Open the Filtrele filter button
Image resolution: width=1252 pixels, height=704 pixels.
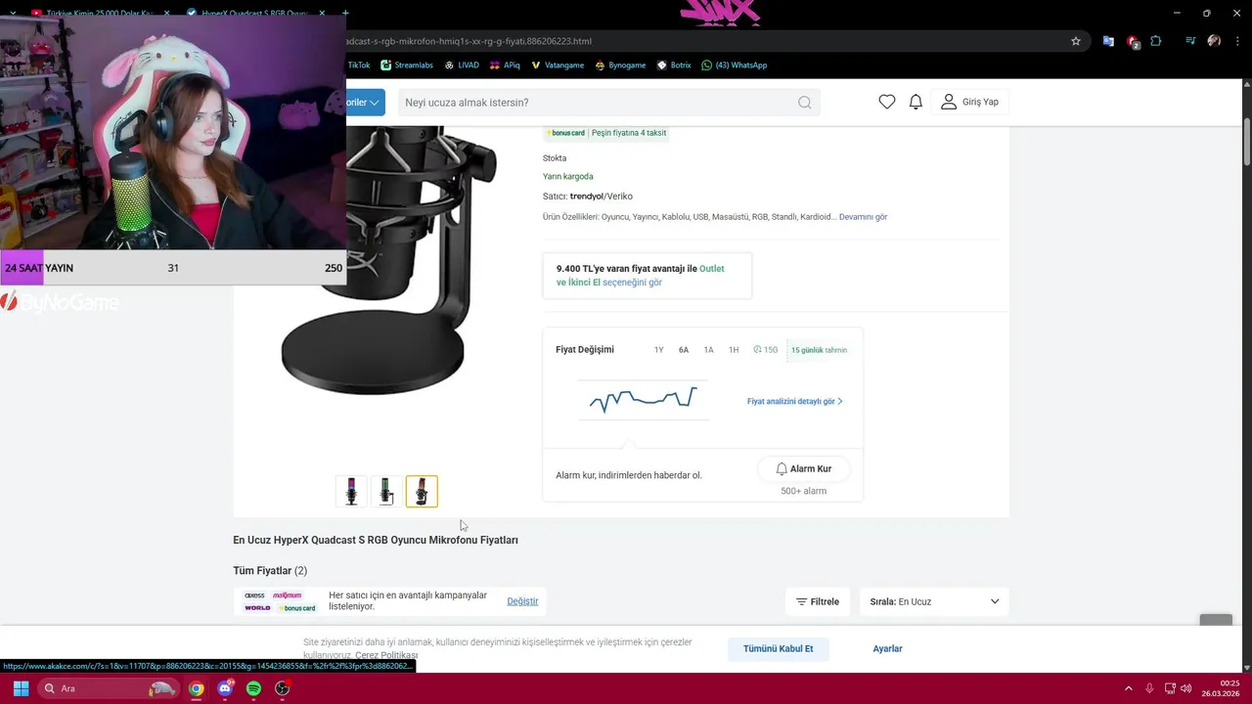(818, 602)
